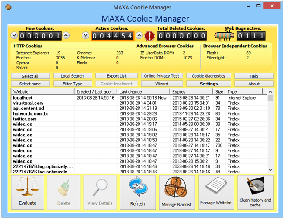Click the list scrollbar down arrow
285x219 pixels.
point(270,170)
